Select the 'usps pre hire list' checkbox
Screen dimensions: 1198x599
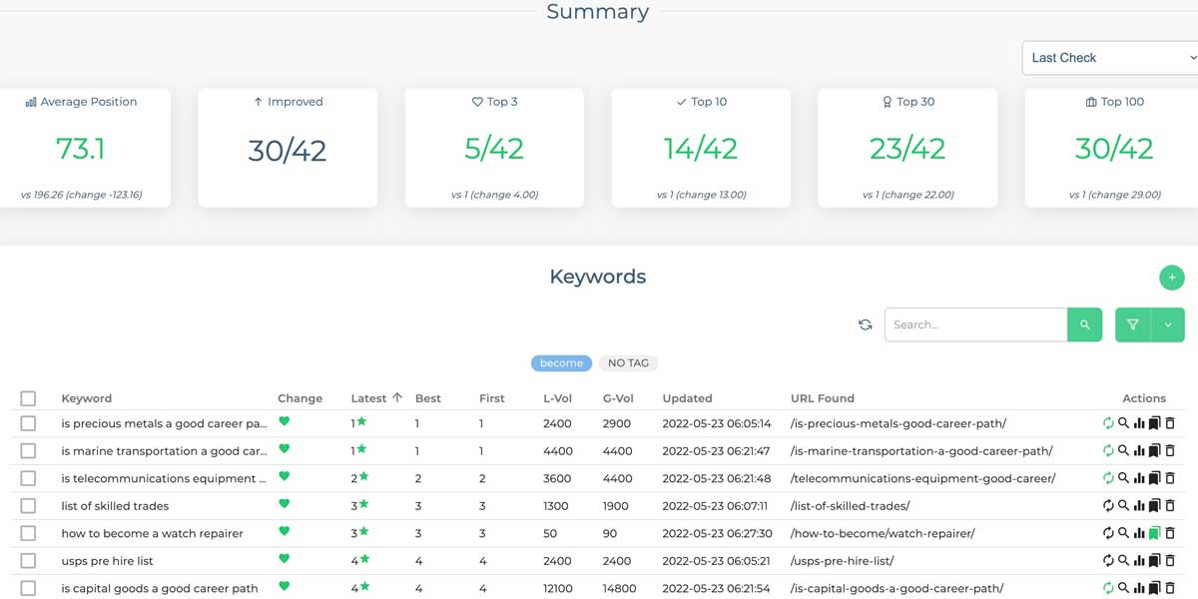28,561
